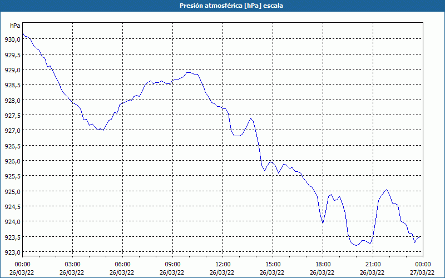Screen dimensions: 445x278
Task: Click the 930,0 y-axis value
Action: 12,39
